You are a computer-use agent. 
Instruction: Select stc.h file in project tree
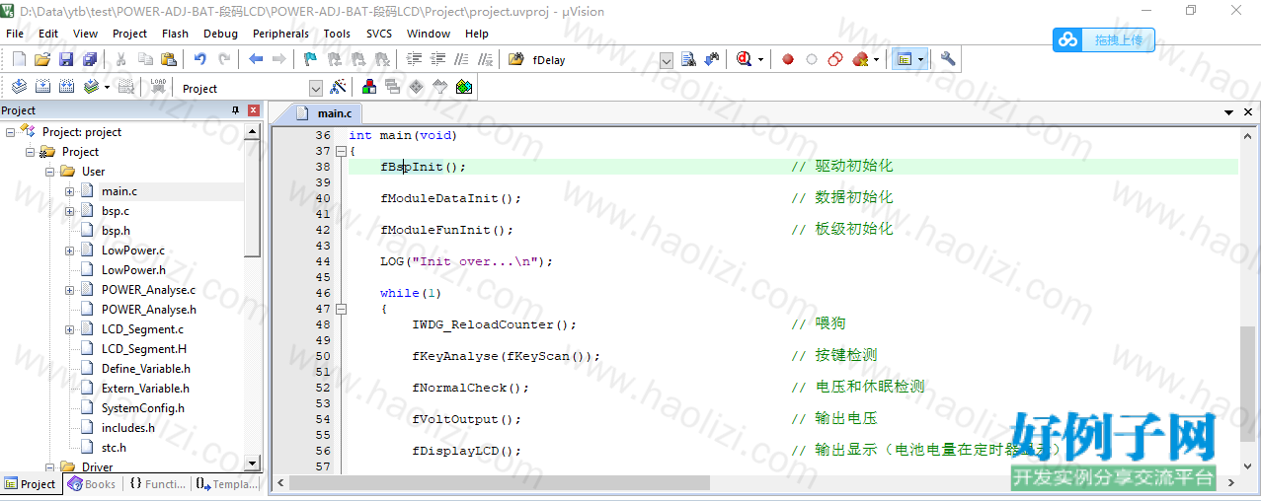114,448
